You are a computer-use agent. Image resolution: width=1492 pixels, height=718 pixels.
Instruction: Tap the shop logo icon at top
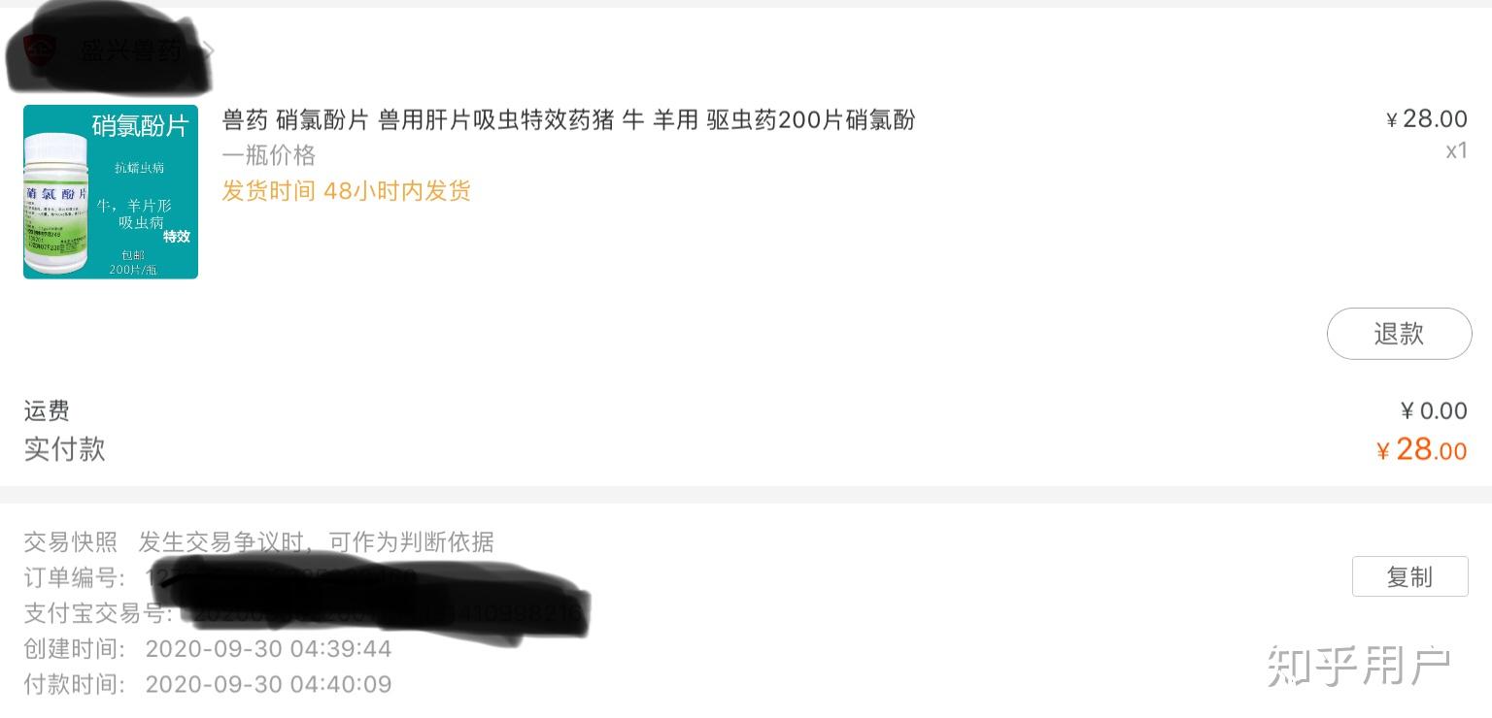point(40,49)
